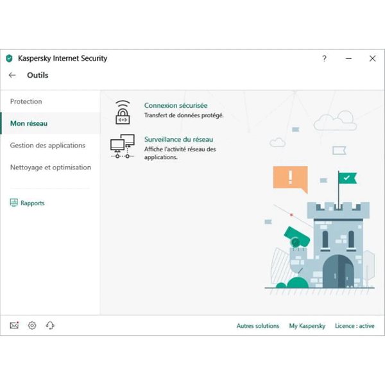
Task: Minimize the Kaspersky window
Action: click(348, 58)
